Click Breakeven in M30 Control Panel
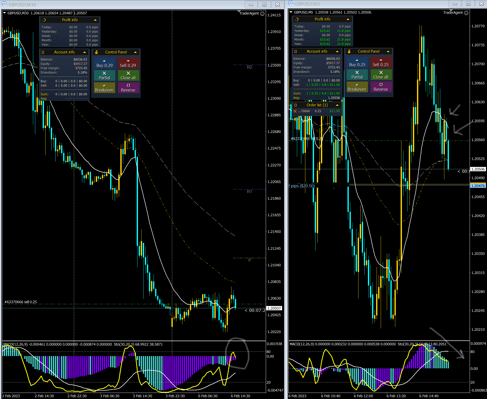Screen dimensions: 487x399 pos(105,88)
